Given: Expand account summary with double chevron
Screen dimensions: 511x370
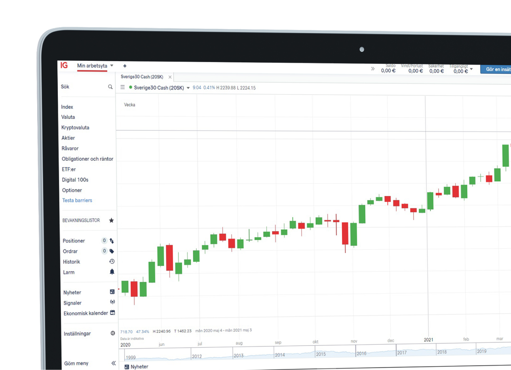Looking at the screenshot, I should point(372,69).
